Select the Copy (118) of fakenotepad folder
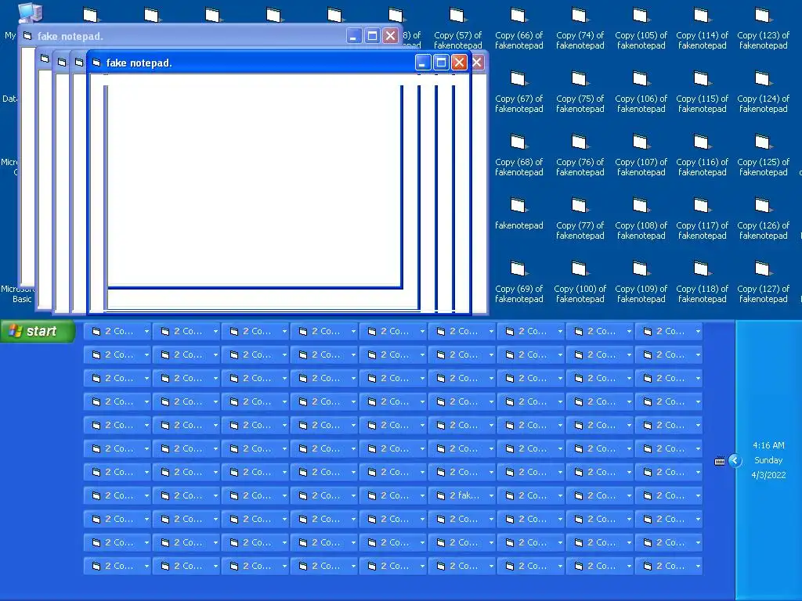Image resolution: width=802 pixels, height=601 pixels. [x=702, y=283]
